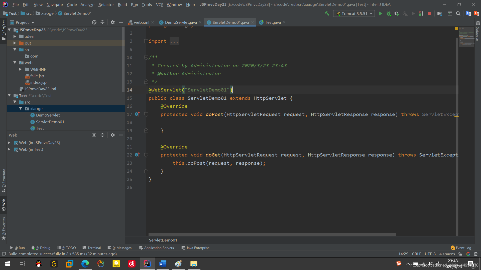The image size is (481, 270).
Task: Collapse the Test module node
Action: (x=9, y=95)
